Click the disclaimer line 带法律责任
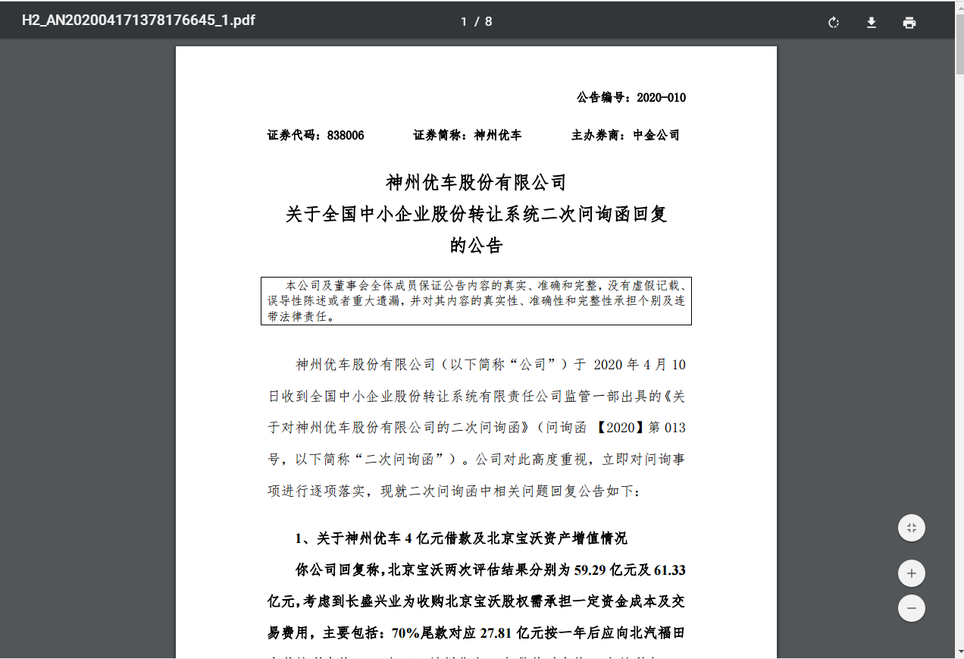The width and height of the screenshot is (964, 659). [x=301, y=316]
